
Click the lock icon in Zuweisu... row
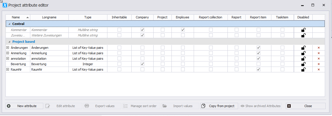303,35
